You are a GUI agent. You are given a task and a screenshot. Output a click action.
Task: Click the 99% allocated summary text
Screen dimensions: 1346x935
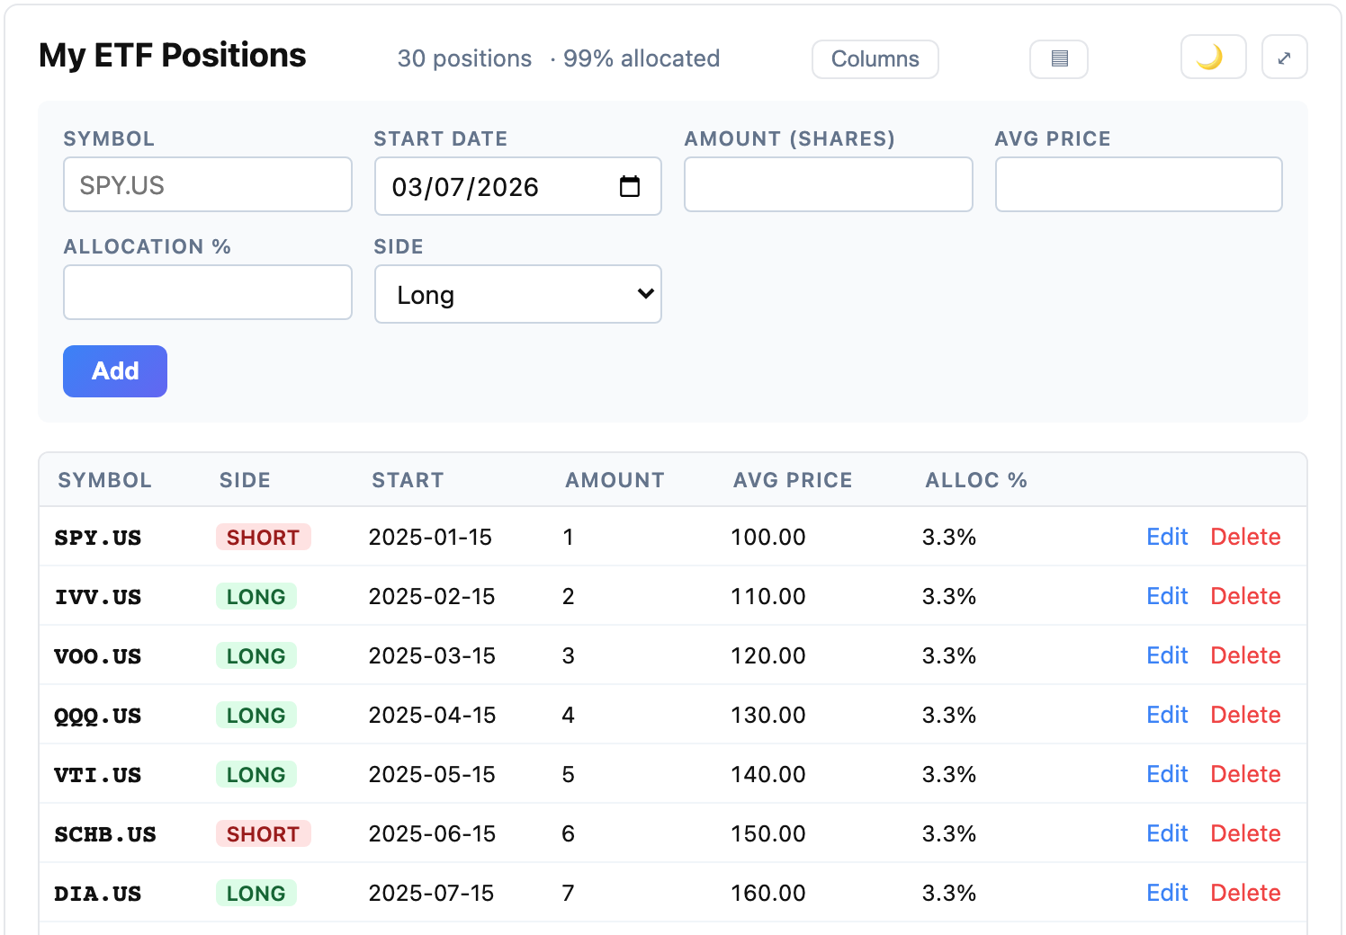click(641, 58)
